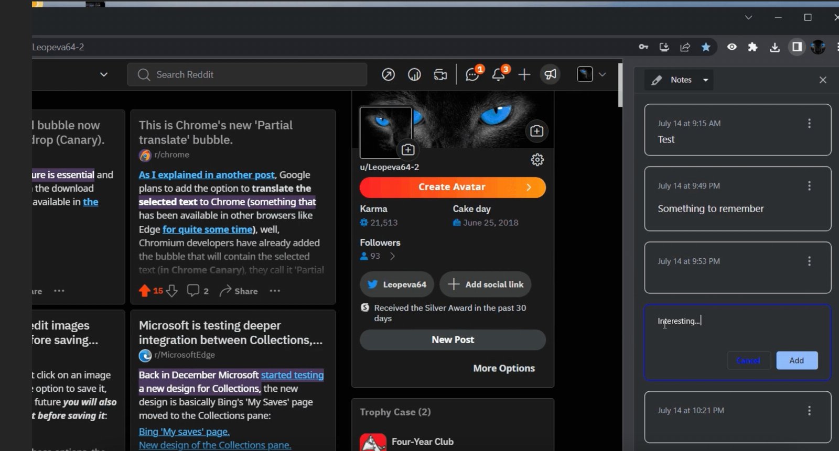Focus the Search Reddit field
Image resolution: width=839 pixels, height=451 pixels.
[x=247, y=74]
